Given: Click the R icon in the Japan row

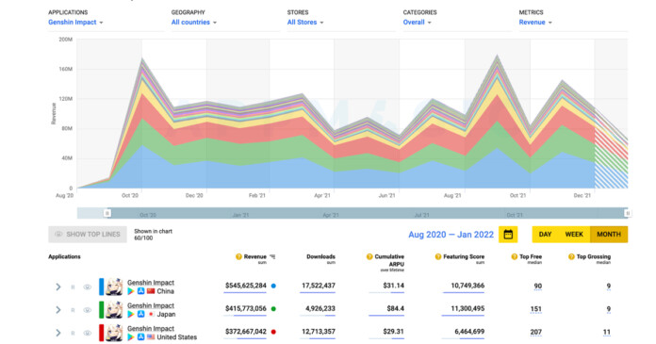Looking at the screenshot, I should [x=73, y=310].
